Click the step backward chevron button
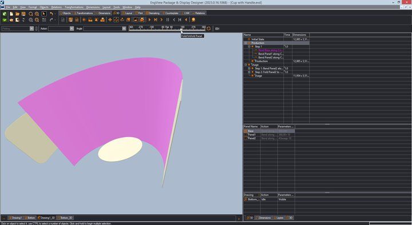The image size is (412, 225). point(174,19)
